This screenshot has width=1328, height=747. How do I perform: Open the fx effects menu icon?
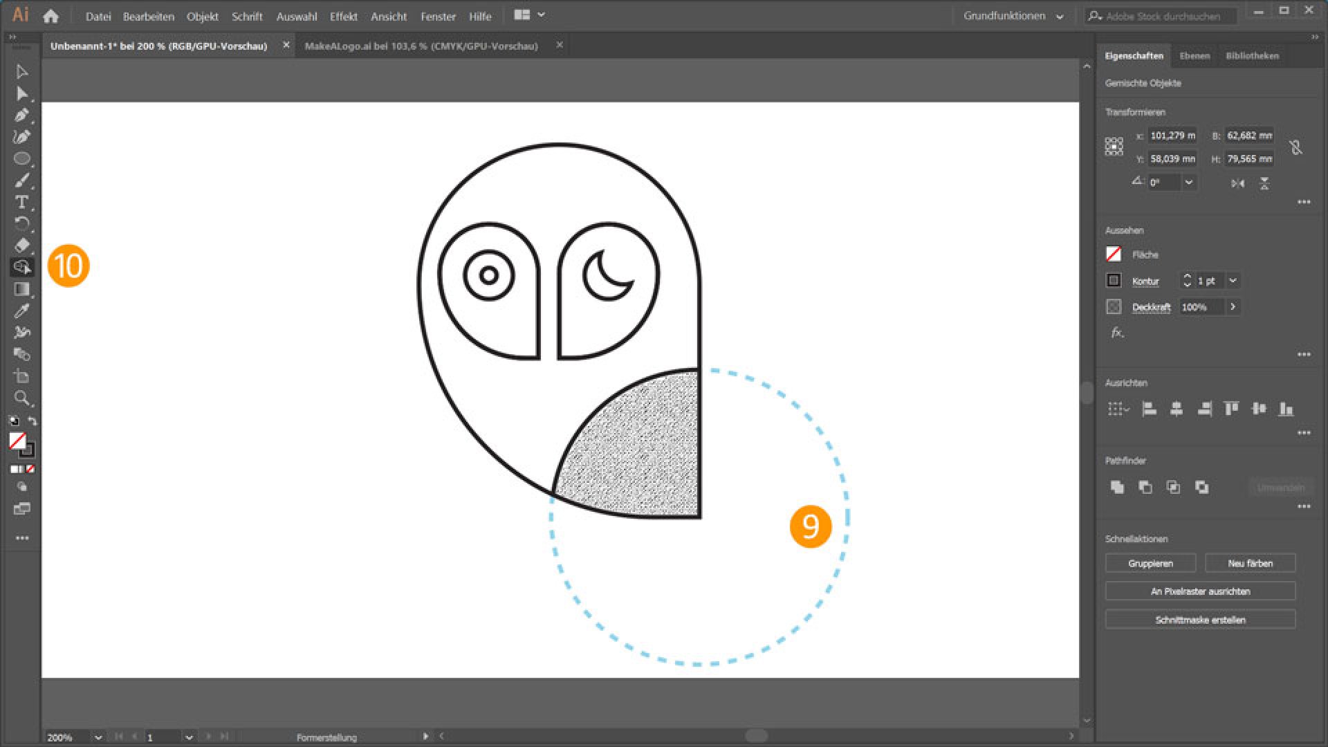click(1117, 333)
